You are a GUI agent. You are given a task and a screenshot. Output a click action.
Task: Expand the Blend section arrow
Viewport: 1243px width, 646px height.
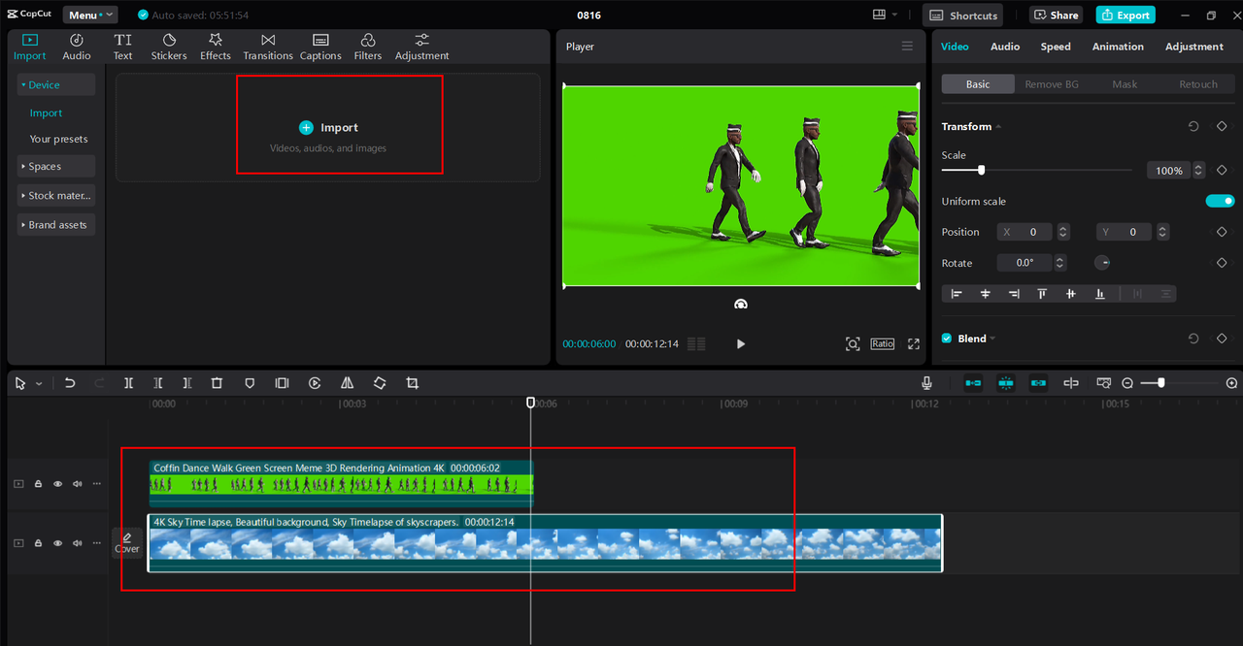point(992,339)
